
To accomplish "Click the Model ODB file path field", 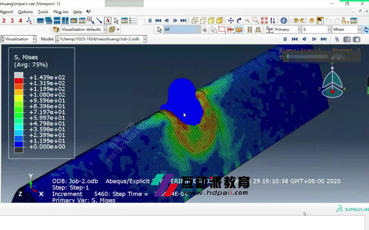I will pos(101,39).
